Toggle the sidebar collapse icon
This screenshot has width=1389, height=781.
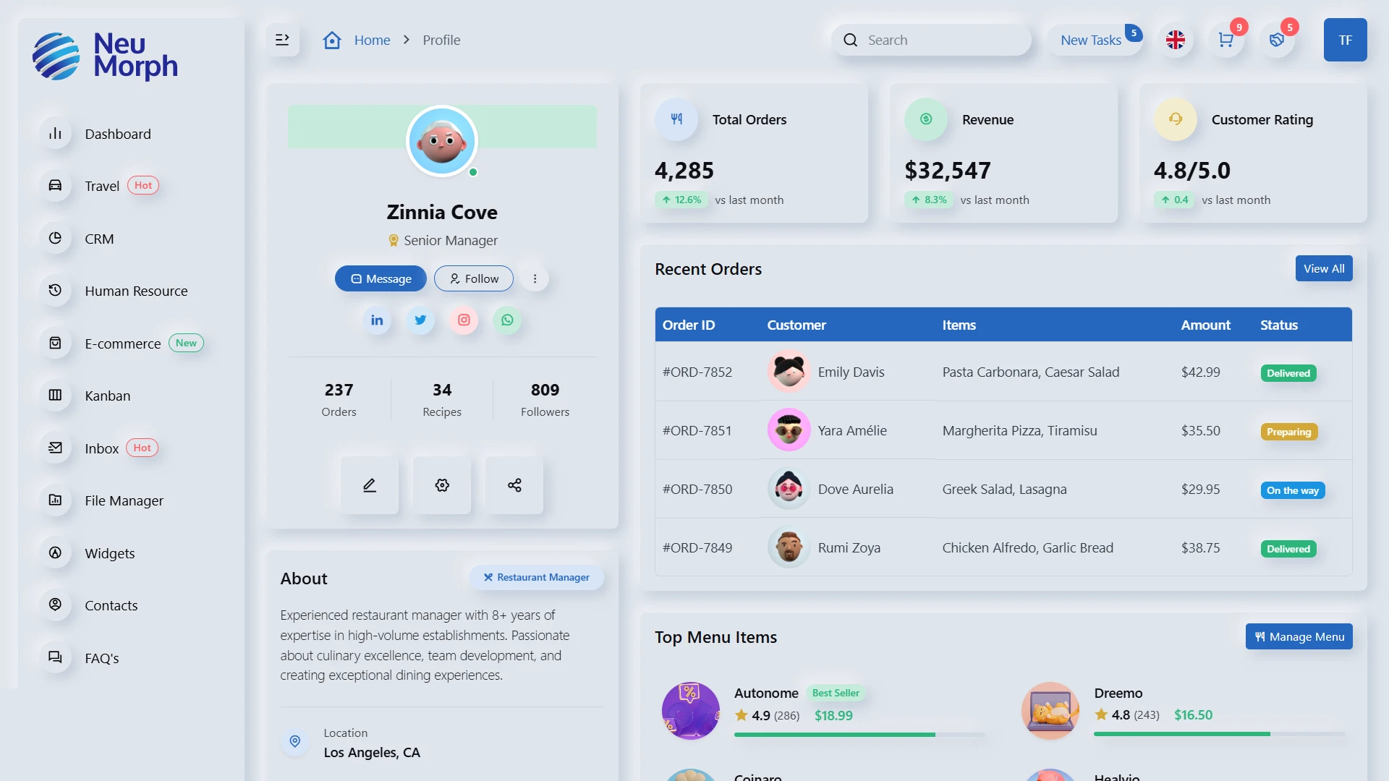(282, 40)
